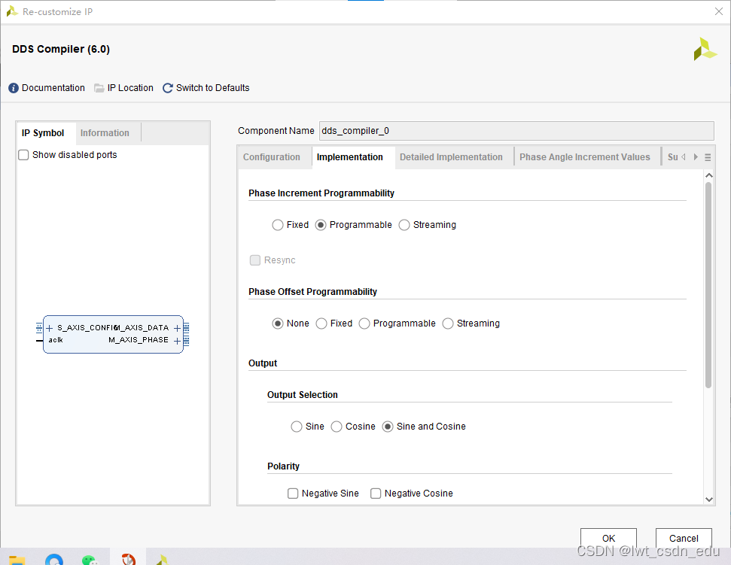Click the Cancel button
This screenshot has height=565, width=731.
click(x=684, y=538)
